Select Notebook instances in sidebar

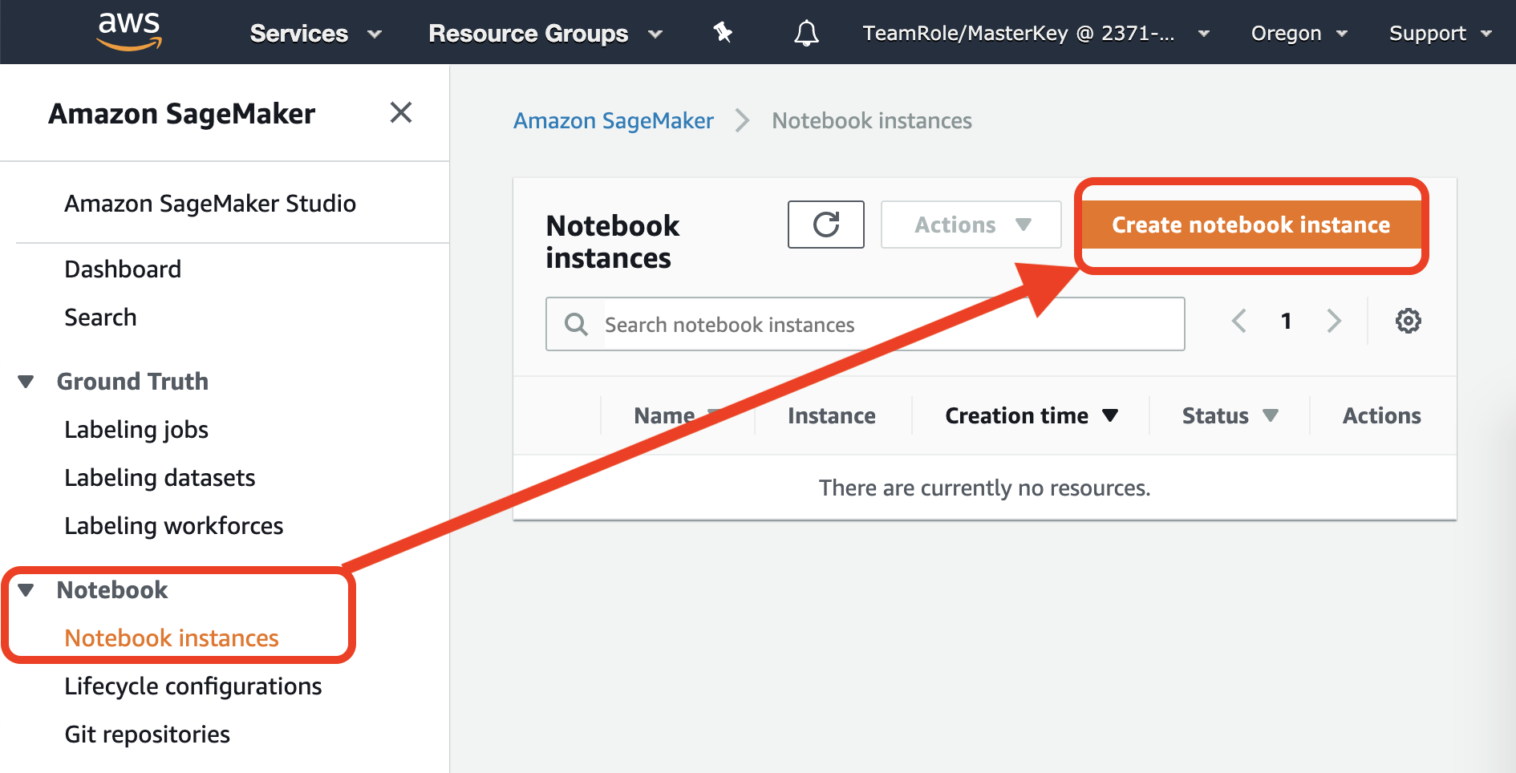pos(172,638)
